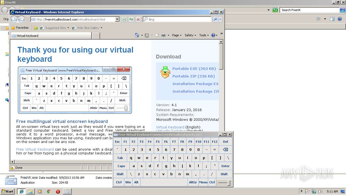The image size is (346, 195).
Task: Click the Search FreeVK field in Explorer
Action: tap(310, 10)
